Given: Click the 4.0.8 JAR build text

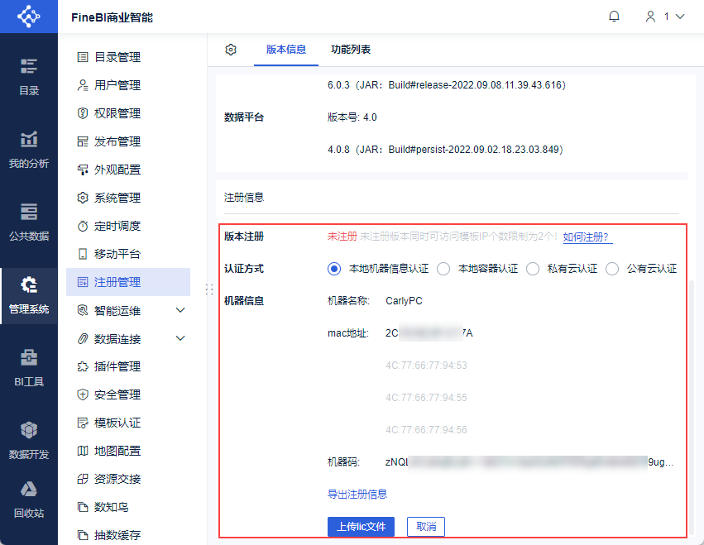Looking at the screenshot, I should point(445,150).
